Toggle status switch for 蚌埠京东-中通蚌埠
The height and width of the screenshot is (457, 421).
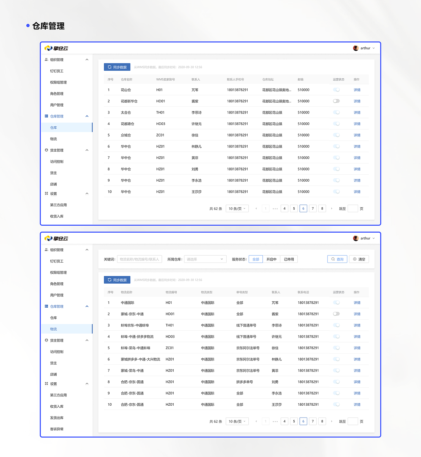pyautogui.click(x=336, y=325)
